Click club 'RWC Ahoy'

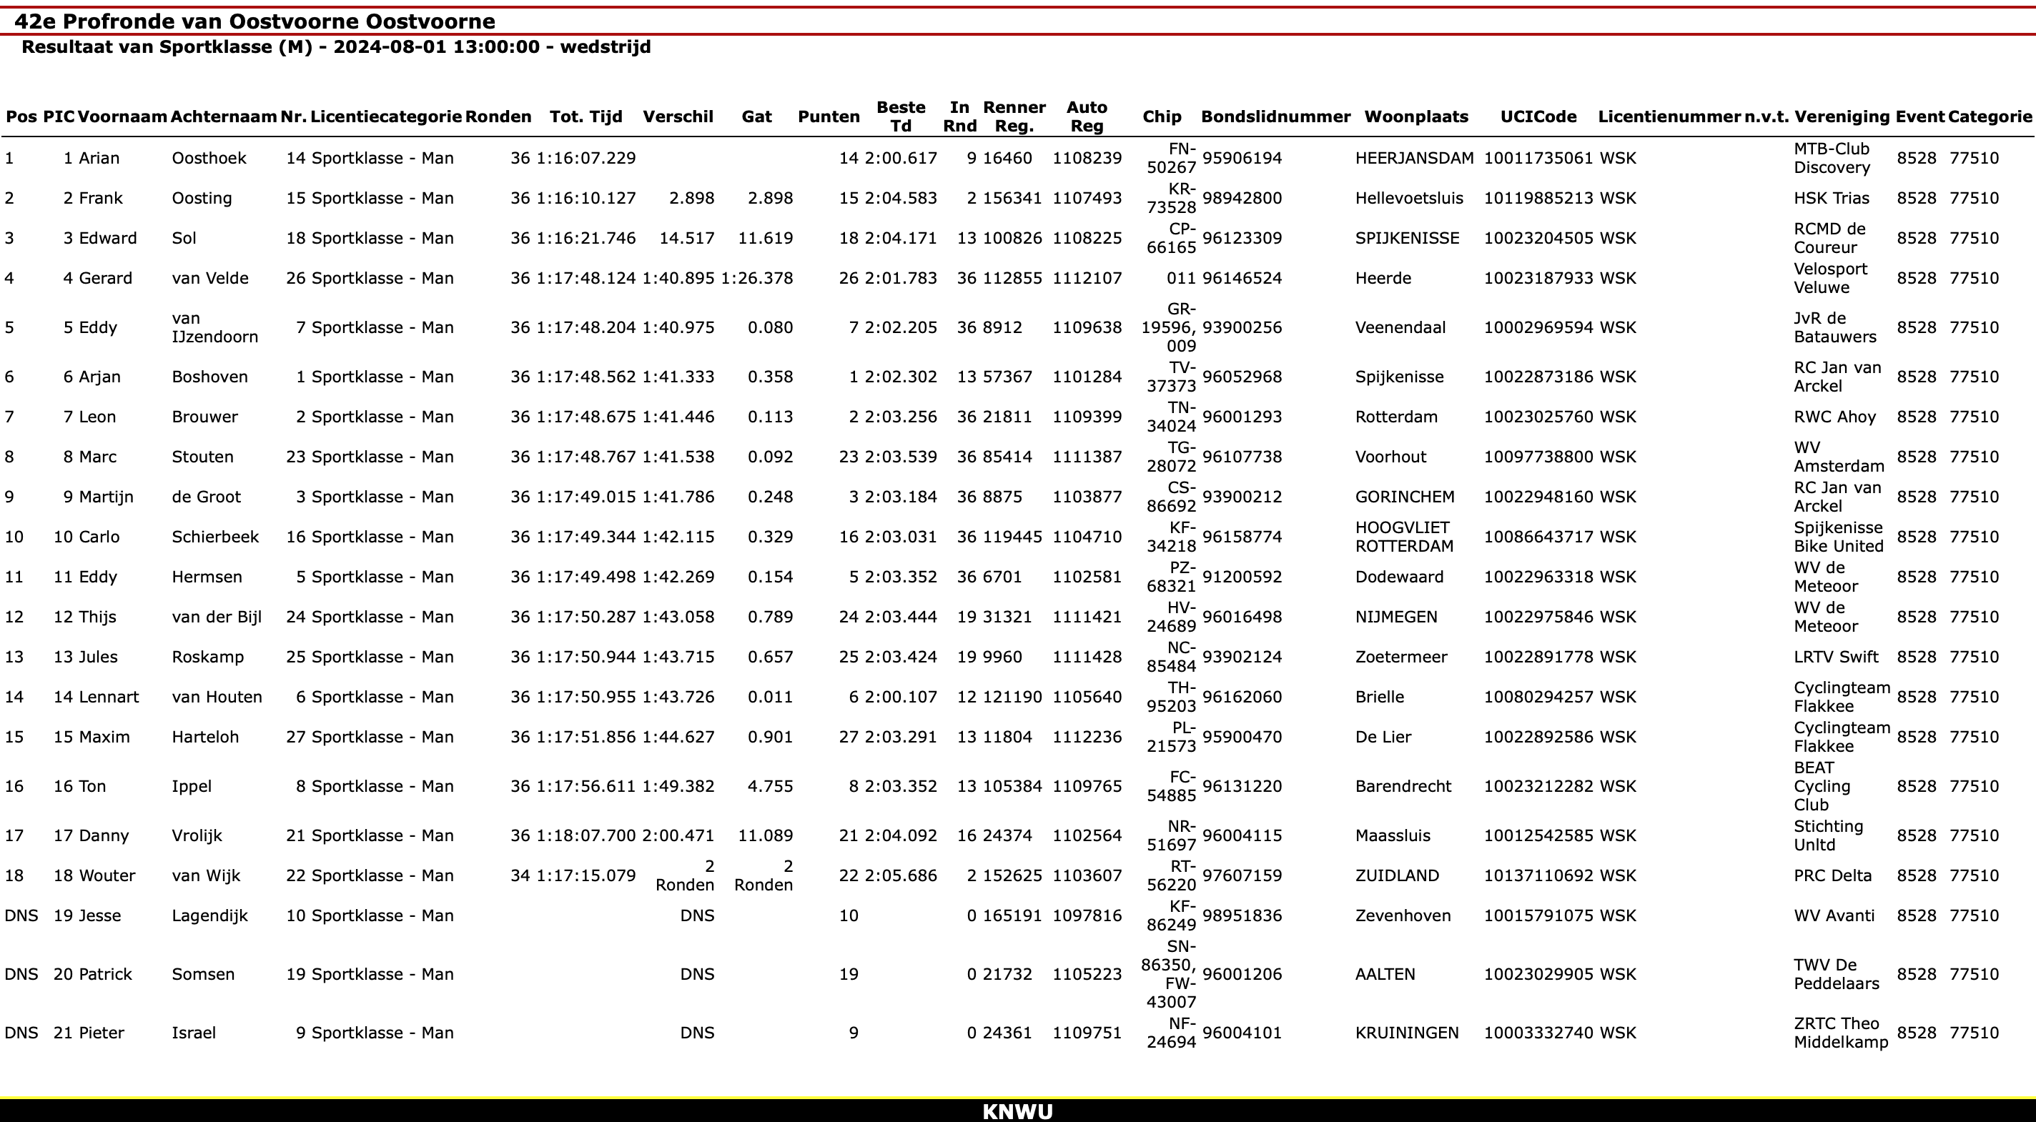[1834, 417]
